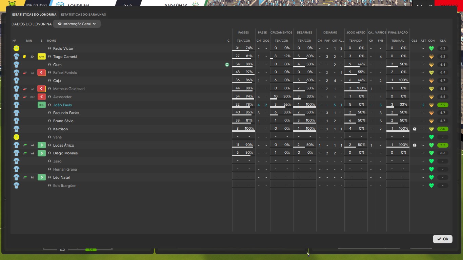Screen dimensions: 463x260
Task: Click Diego Morales' green substituted-on arrow
Action: coord(42,153)
